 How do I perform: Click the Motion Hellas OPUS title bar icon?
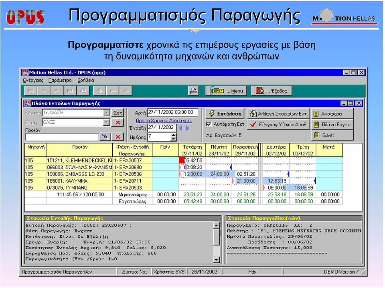tap(25, 72)
